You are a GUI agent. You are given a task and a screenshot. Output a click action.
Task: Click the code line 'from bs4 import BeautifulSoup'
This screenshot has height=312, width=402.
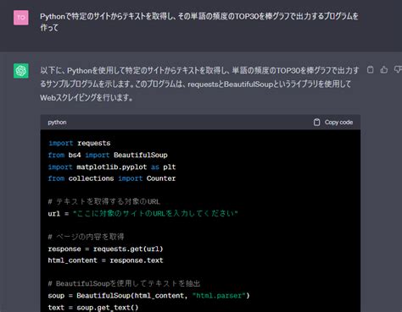click(x=108, y=155)
